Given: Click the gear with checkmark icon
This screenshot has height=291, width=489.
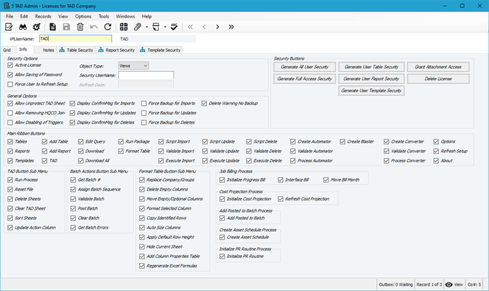Looking at the screenshot, I should 36,27.
